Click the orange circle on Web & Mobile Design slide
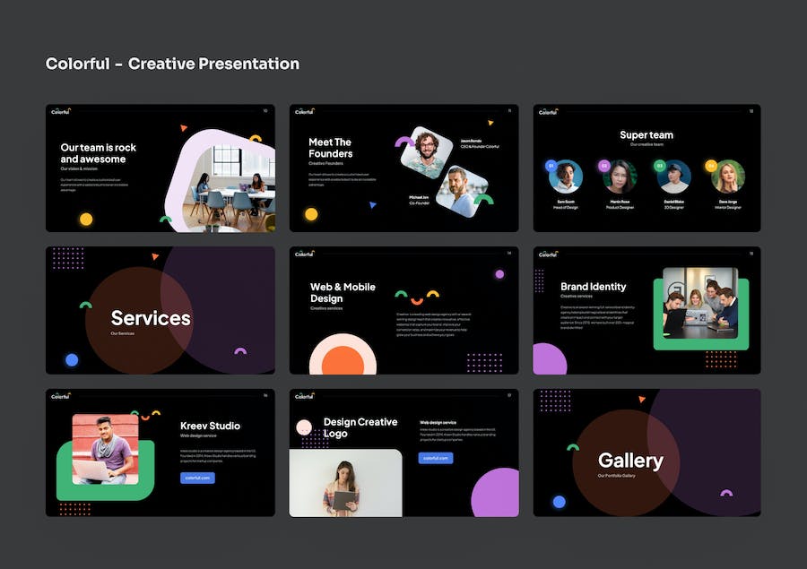This screenshot has height=569, width=807. pyautogui.click(x=343, y=360)
